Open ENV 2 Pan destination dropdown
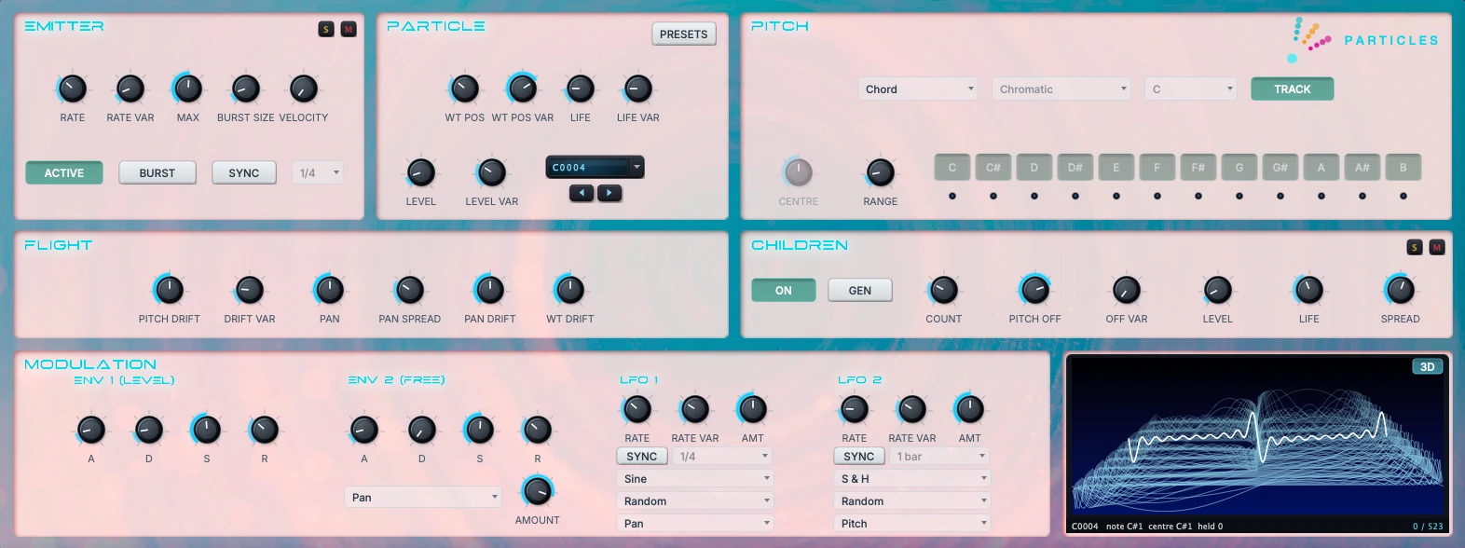The height and width of the screenshot is (548, 1465). pyautogui.click(x=423, y=498)
